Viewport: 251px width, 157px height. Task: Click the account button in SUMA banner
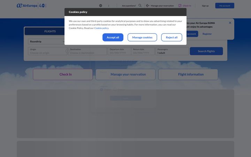(192, 34)
